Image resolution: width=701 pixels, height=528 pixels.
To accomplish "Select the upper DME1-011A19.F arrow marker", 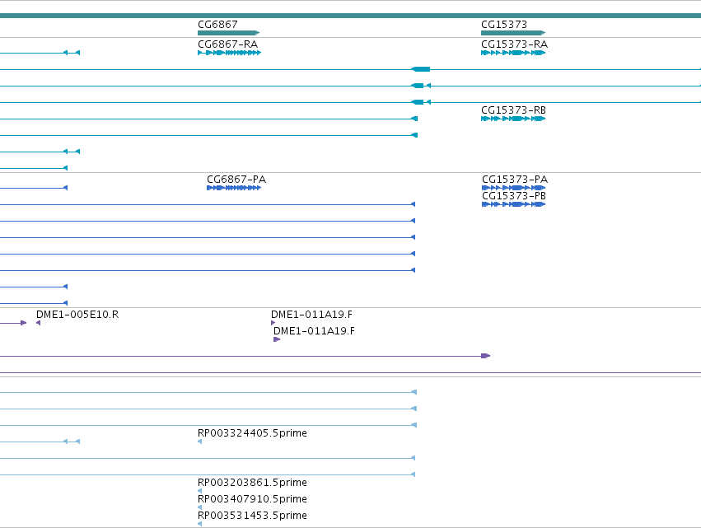I will (x=273, y=323).
